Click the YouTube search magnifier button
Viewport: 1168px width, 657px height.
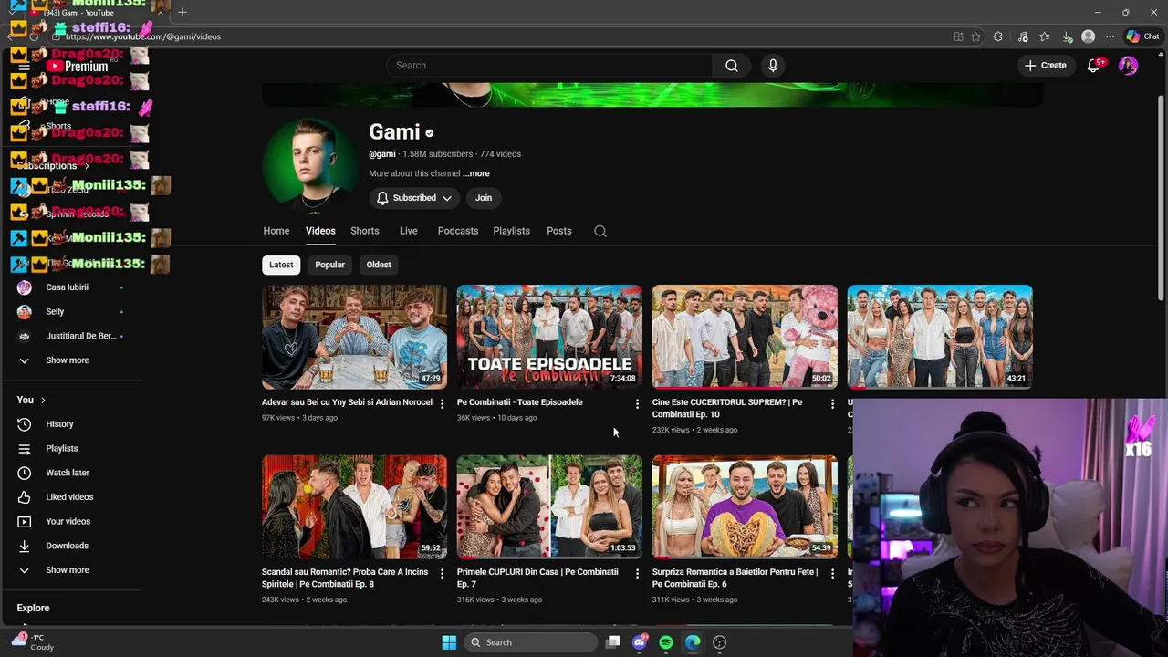(732, 66)
